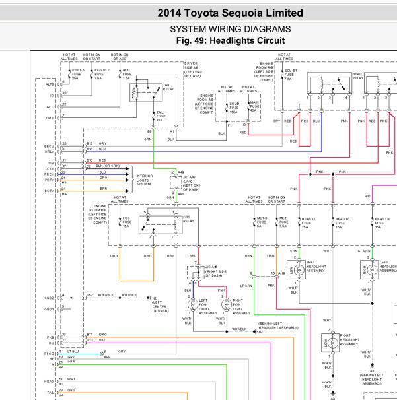Screen dimensions: 397x400
Task: Click the fog relay symbol box
Action: point(161,224)
